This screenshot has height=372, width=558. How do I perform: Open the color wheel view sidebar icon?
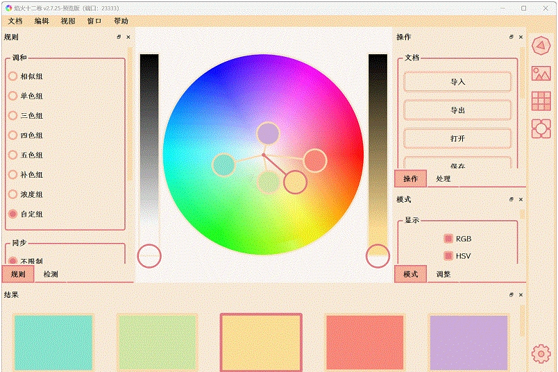coord(541,46)
